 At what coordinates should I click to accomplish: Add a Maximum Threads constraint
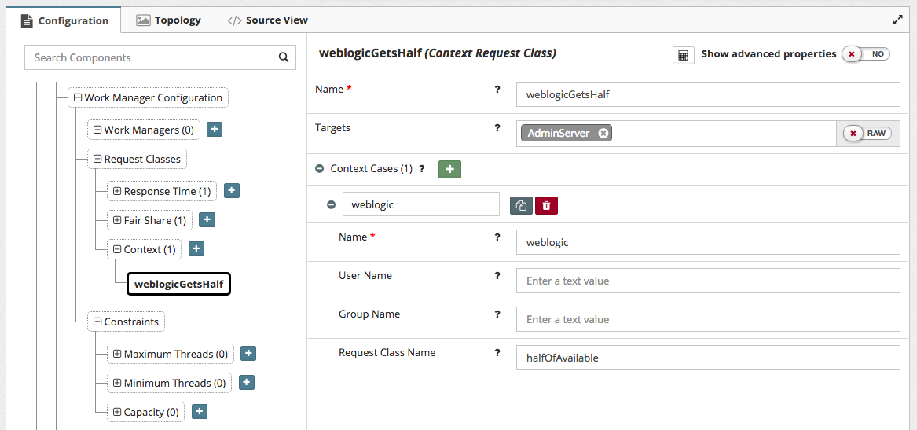248,354
